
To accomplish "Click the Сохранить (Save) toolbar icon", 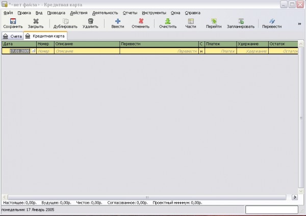I will click(13, 21).
